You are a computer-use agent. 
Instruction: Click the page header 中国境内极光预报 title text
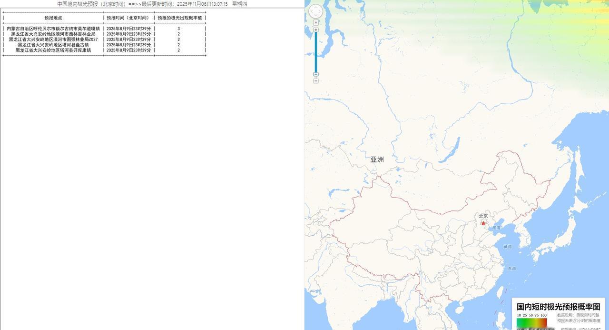click(x=91, y=4)
